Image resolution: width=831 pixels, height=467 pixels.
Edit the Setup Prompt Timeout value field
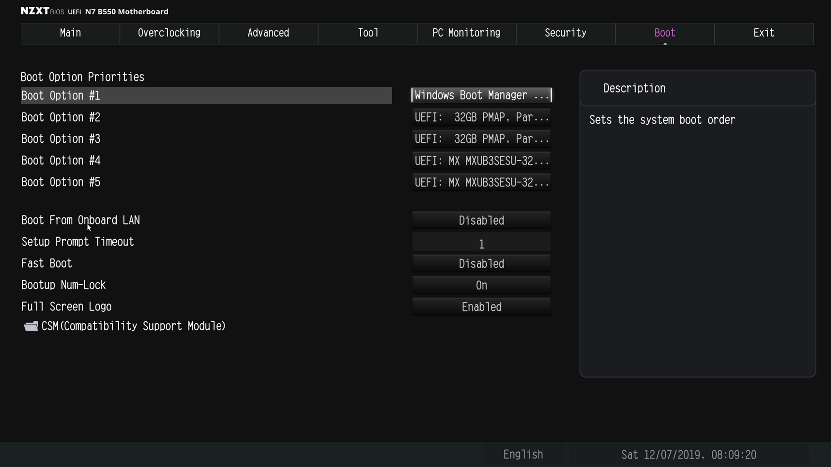coord(481,243)
